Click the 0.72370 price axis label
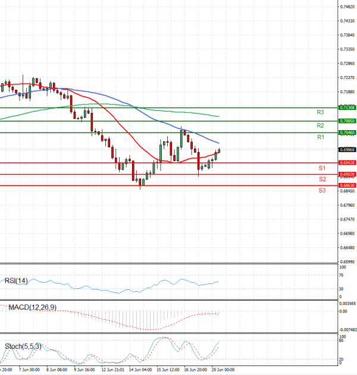The width and height of the screenshot is (357, 375). pos(347,78)
